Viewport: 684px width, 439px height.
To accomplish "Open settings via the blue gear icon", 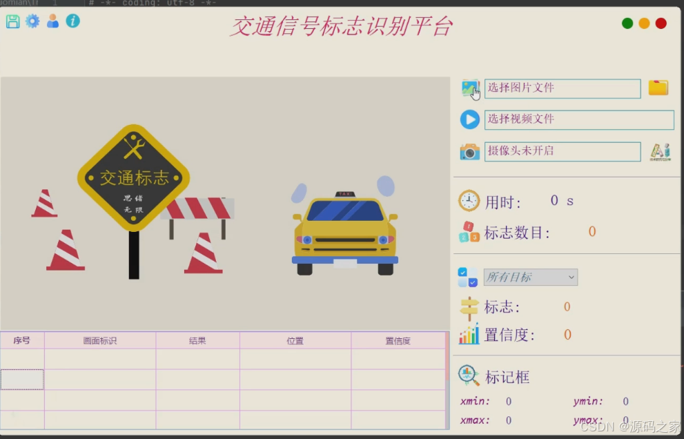I will click(x=32, y=21).
